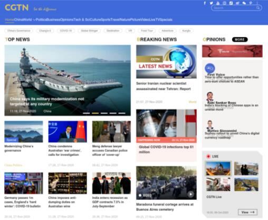Select first slide indicator of Top News carousel
268x220 pixels.
(x=87, y=113)
